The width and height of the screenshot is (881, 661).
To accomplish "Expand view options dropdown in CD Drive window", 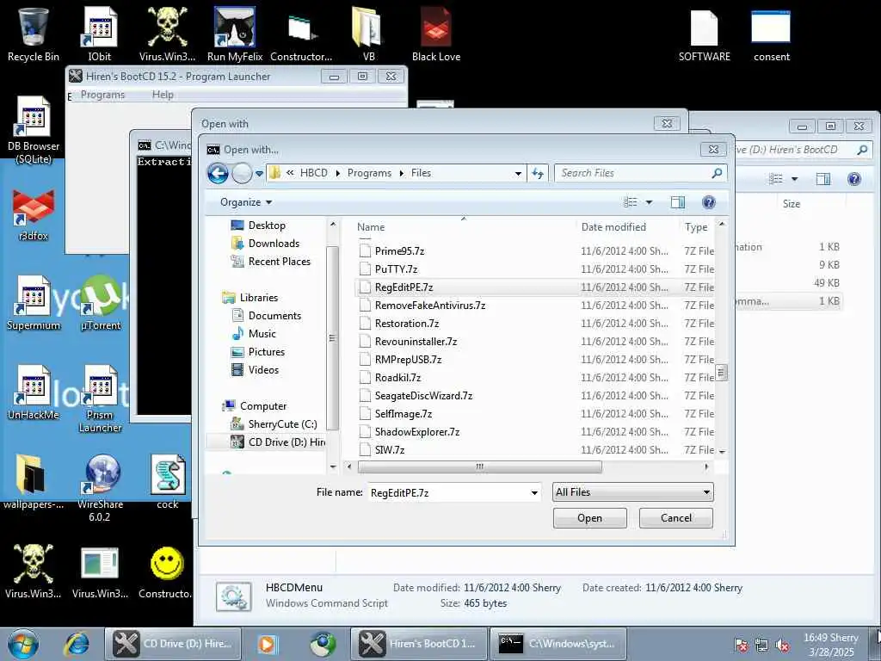I will pos(794,179).
